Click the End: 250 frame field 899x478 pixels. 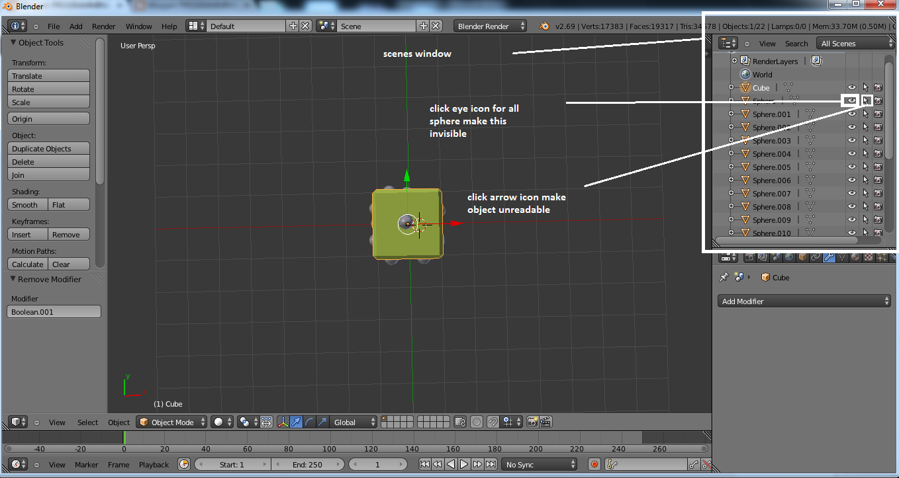pyautogui.click(x=308, y=464)
